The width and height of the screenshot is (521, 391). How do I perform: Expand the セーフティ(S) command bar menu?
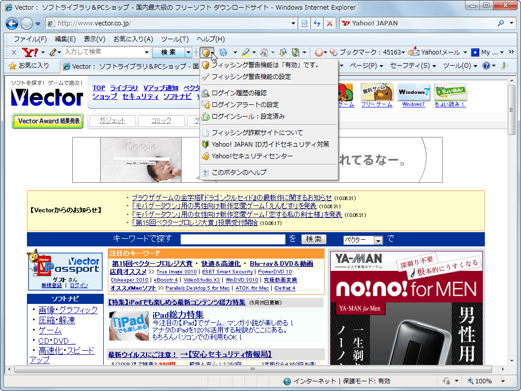(x=413, y=66)
